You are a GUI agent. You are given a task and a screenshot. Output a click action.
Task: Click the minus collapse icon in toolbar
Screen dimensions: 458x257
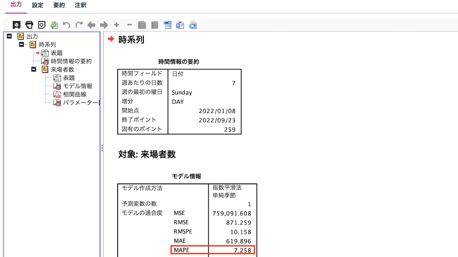(130, 25)
